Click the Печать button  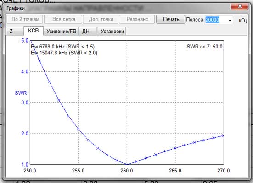tap(171, 19)
